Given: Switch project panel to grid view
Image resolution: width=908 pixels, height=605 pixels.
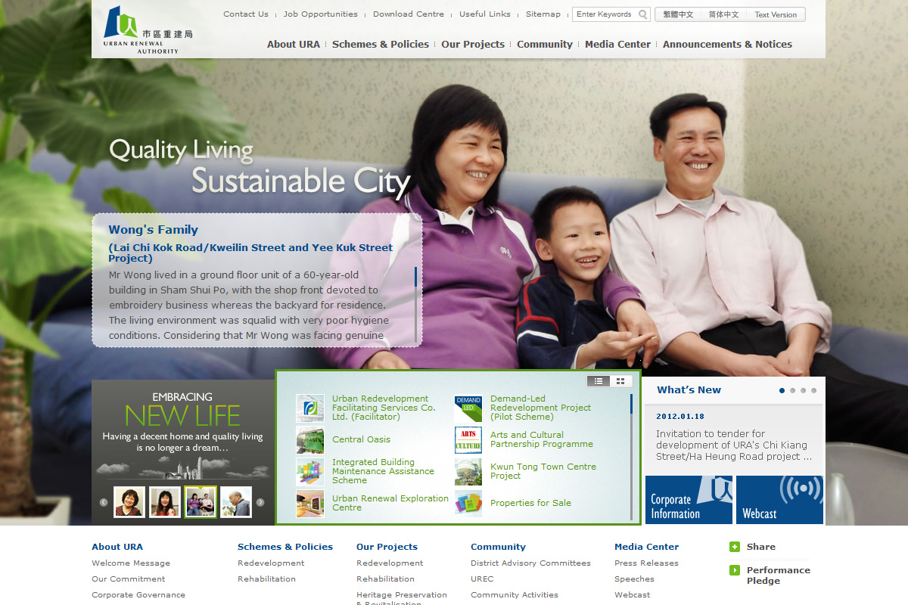Looking at the screenshot, I should (x=620, y=381).
